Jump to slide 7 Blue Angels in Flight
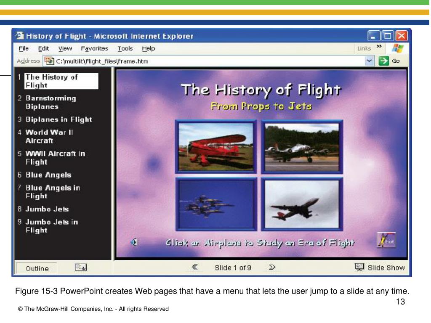This screenshot has height=323, width=431. click(53, 192)
